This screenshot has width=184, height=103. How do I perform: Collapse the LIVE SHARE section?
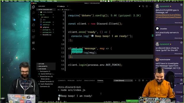click(x=46, y=69)
